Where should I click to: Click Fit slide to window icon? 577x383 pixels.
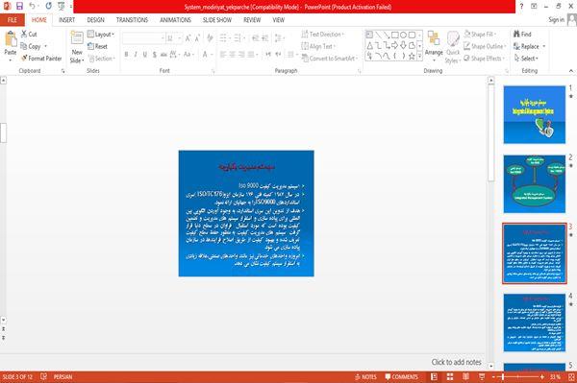tap(571, 376)
